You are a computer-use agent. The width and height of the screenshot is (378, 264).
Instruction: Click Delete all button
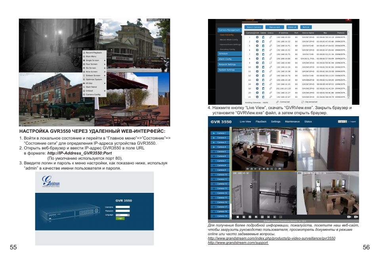coord(292,27)
